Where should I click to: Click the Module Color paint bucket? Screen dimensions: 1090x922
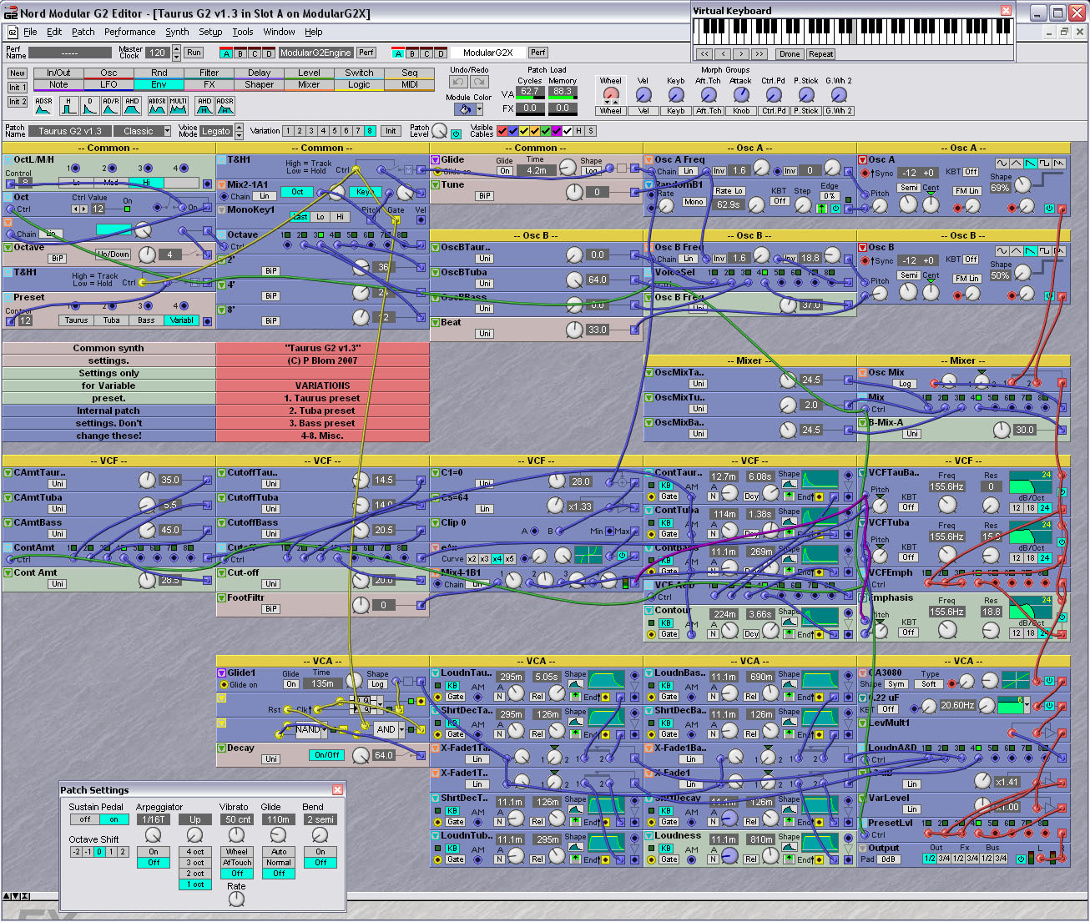(463, 109)
